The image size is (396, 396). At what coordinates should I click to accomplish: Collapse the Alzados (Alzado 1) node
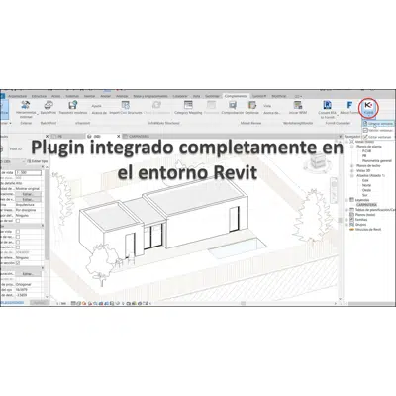point(352,176)
